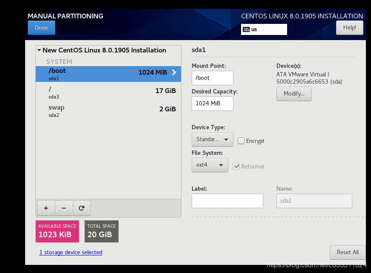Viewport: 371px width, 273px height.
Task: Select the / sda3 17 GiB partition row
Action: pyautogui.click(x=108, y=93)
